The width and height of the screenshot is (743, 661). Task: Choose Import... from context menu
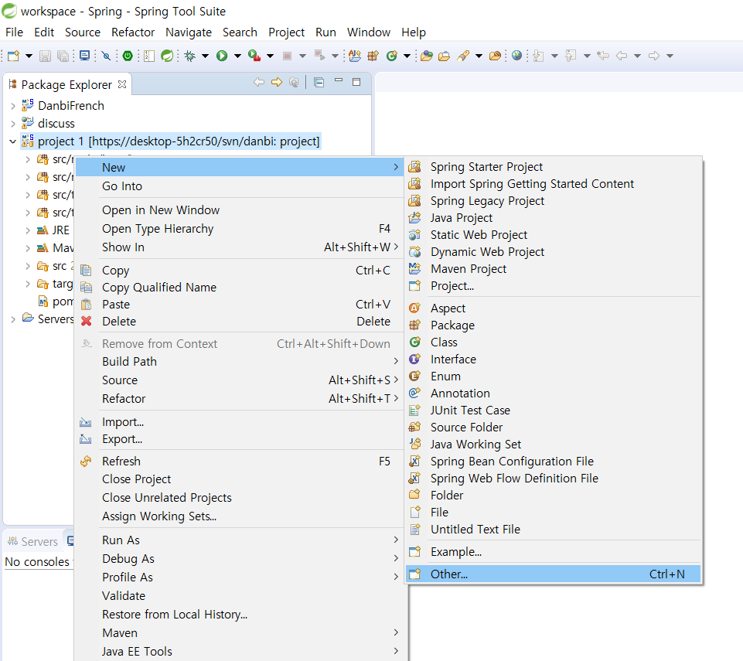tap(240, 422)
